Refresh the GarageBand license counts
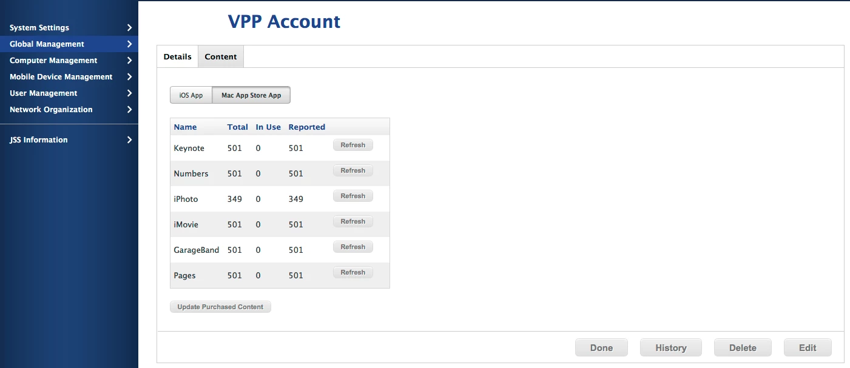Screen dimensions: 850x368 (x=353, y=247)
